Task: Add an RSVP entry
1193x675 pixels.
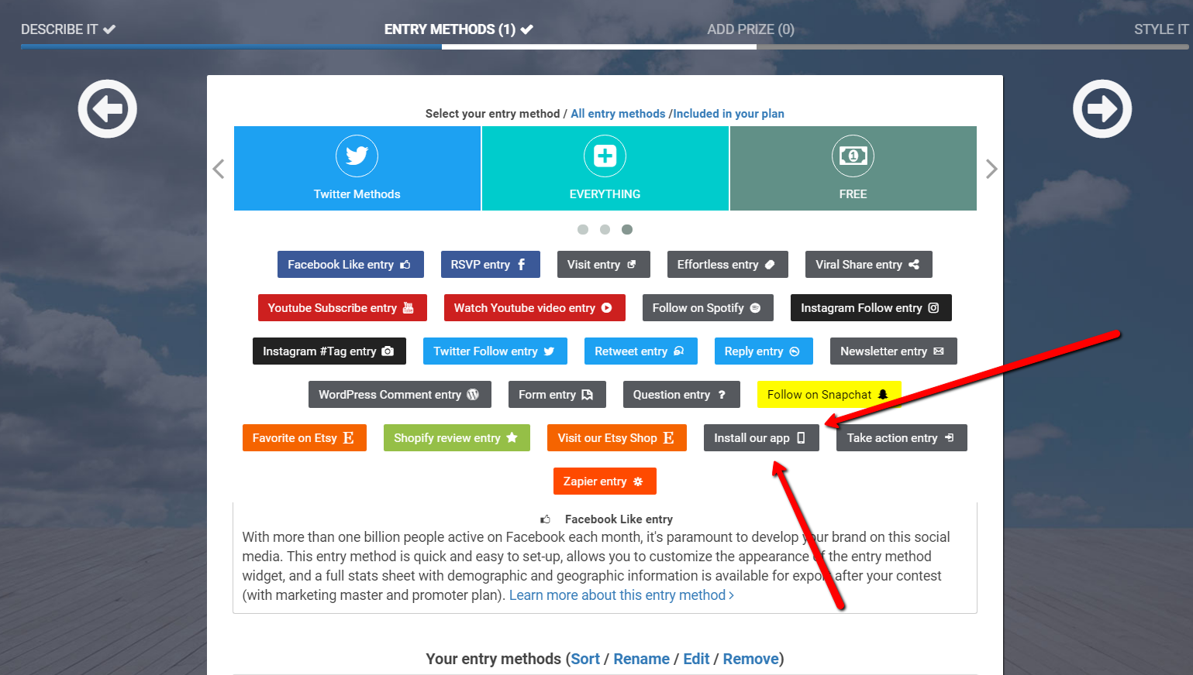Action: 491,265
